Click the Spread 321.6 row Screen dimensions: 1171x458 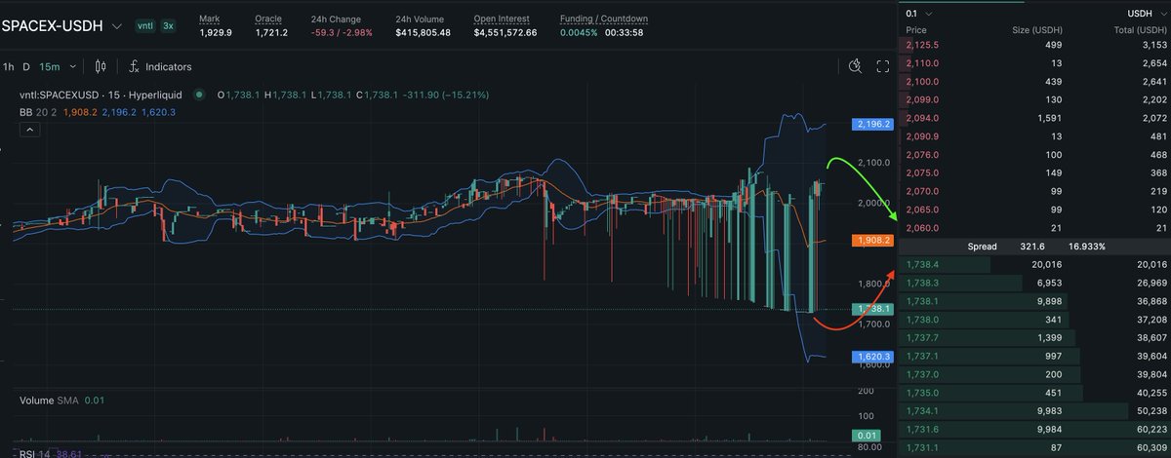(x=1033, y=247)
